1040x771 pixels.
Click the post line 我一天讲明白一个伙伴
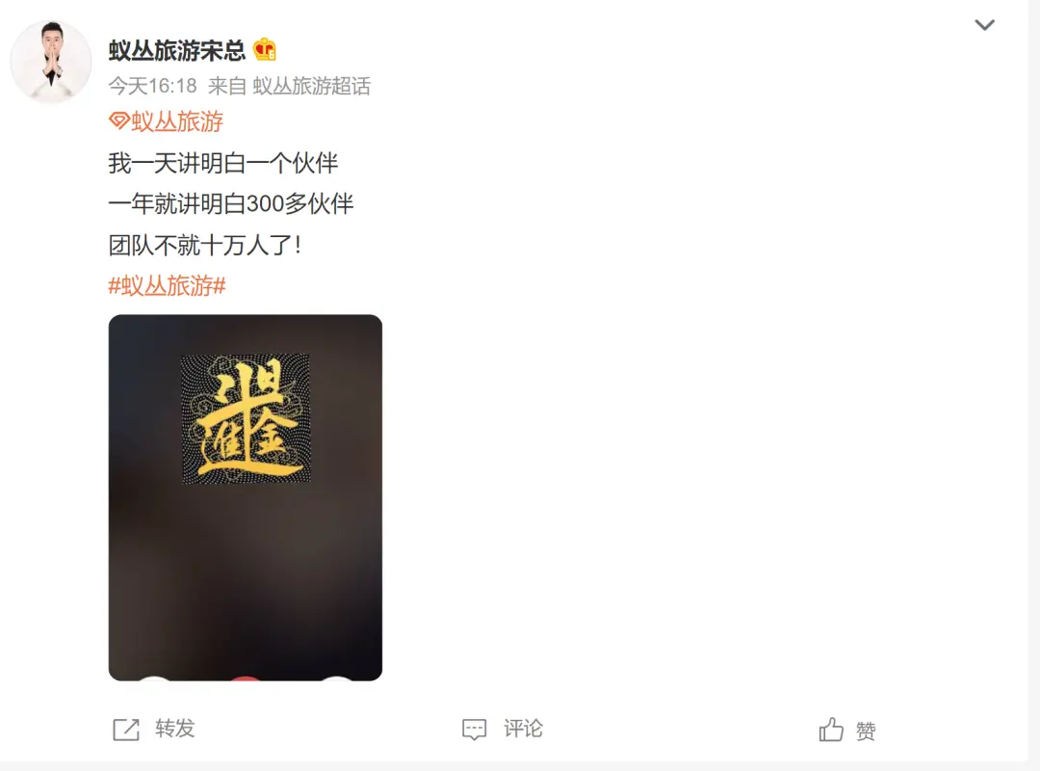[x=223, y=163]
